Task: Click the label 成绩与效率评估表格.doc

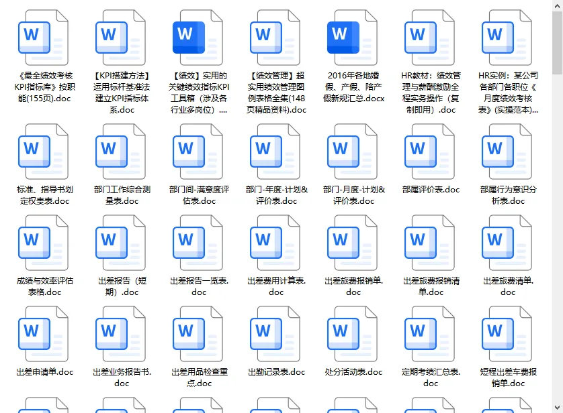Action: click(x=44, y=286)
